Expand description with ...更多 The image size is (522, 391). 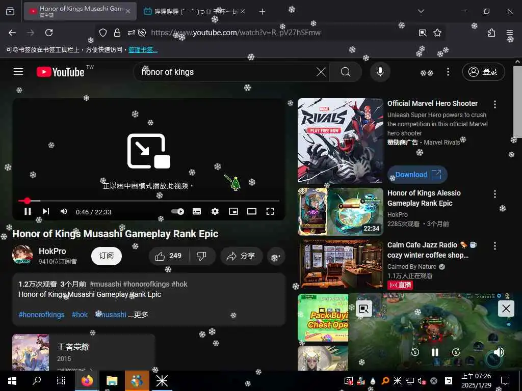click(x=138, y=315)
